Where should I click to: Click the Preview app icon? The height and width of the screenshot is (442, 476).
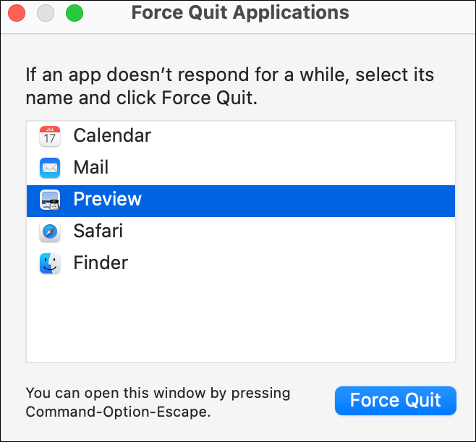pos(50,200)
